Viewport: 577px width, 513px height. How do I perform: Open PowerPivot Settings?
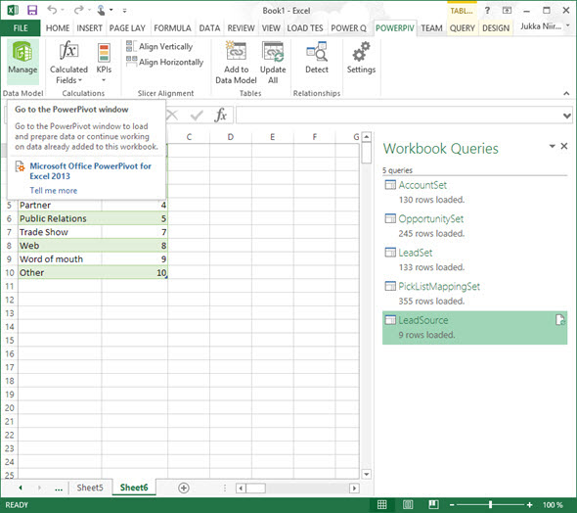[361, 58]
